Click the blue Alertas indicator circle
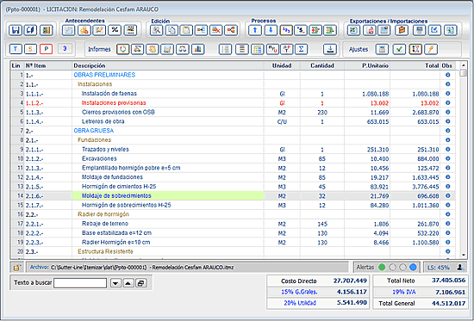 (x=413, y=268)
